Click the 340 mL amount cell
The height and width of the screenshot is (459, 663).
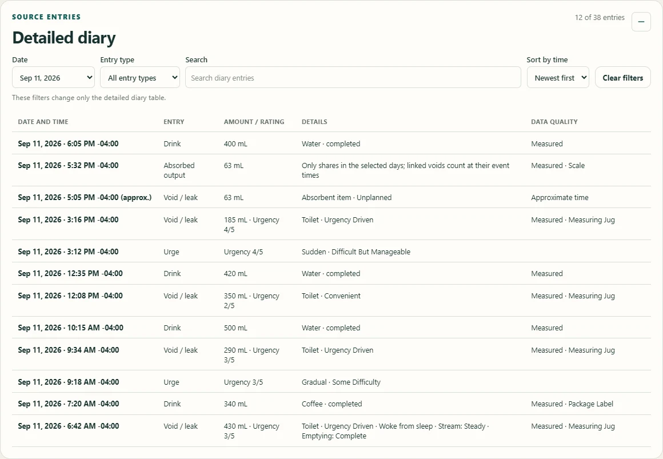point(235,404)
